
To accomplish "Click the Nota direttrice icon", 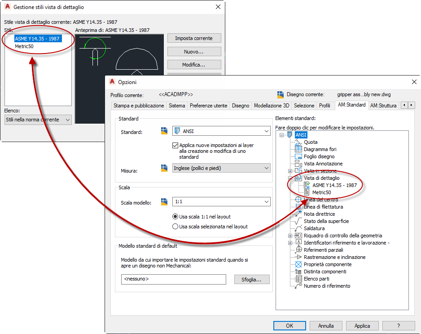I will (298, 214).
